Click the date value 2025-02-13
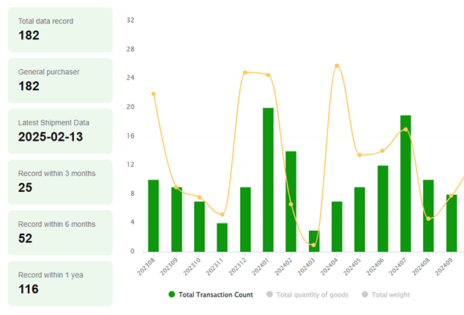Viewport: 464px width, 315px height. [50, 137]
